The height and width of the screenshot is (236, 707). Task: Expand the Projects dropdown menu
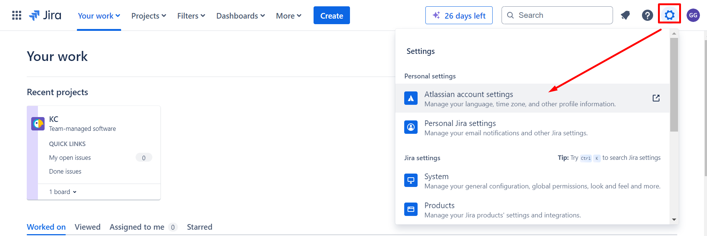pyautogui.click(x=149, y=16)
